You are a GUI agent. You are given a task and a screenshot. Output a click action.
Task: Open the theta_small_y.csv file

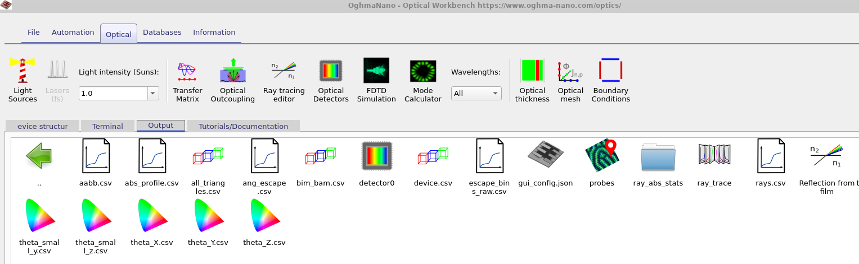click(39, 226)
